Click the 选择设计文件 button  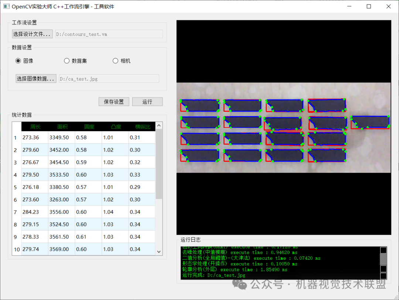coord(32,34)
